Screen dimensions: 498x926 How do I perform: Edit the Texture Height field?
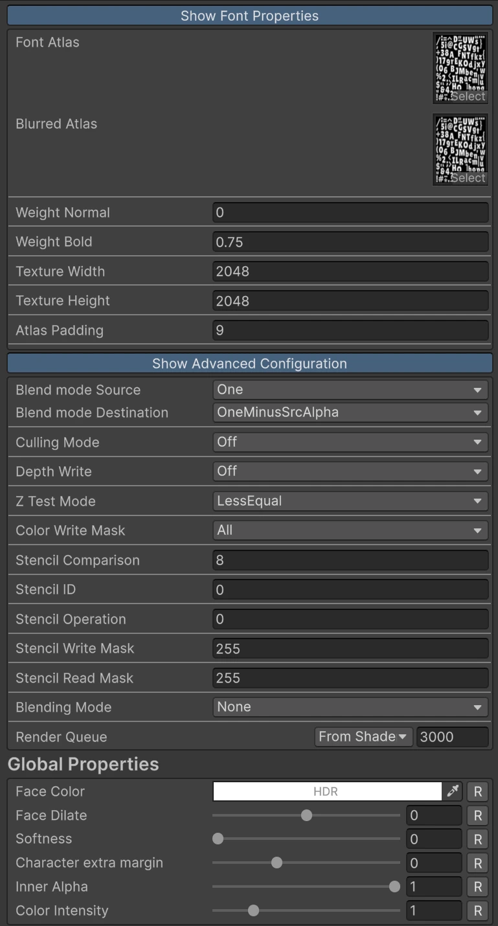(350, 300)
